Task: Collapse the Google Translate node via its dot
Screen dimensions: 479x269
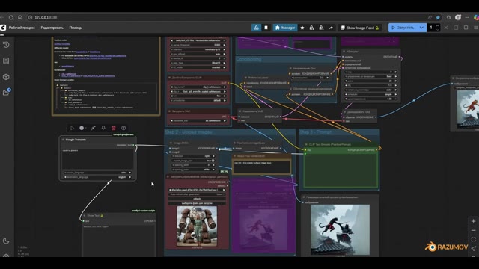Action: point(63,140)
